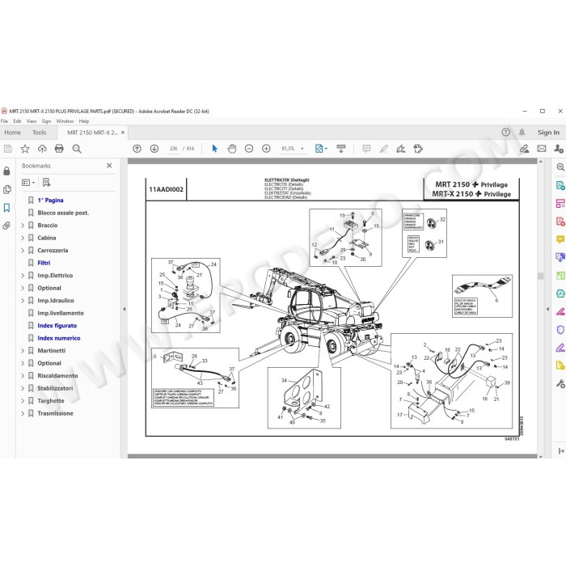Open the Sign menu
The height and width of the screenshot is (566, 566).
tap(46, 121)
